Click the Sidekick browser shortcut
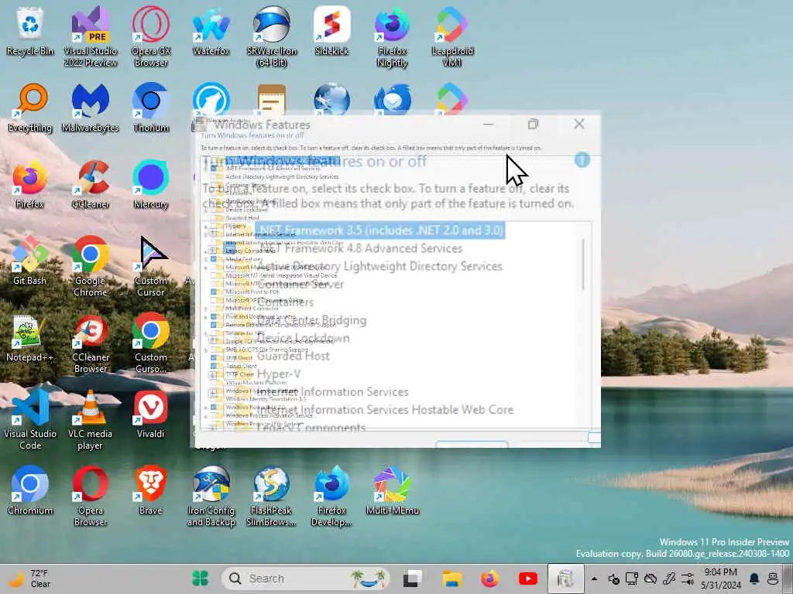 coord(331,31)
